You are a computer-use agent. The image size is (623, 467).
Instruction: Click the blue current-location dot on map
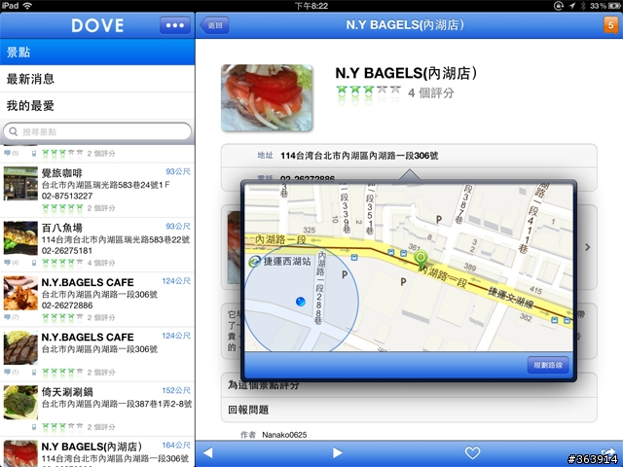point(301,302)
